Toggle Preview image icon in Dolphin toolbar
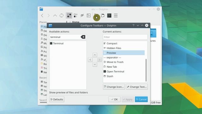 click(x=89, y=16)
